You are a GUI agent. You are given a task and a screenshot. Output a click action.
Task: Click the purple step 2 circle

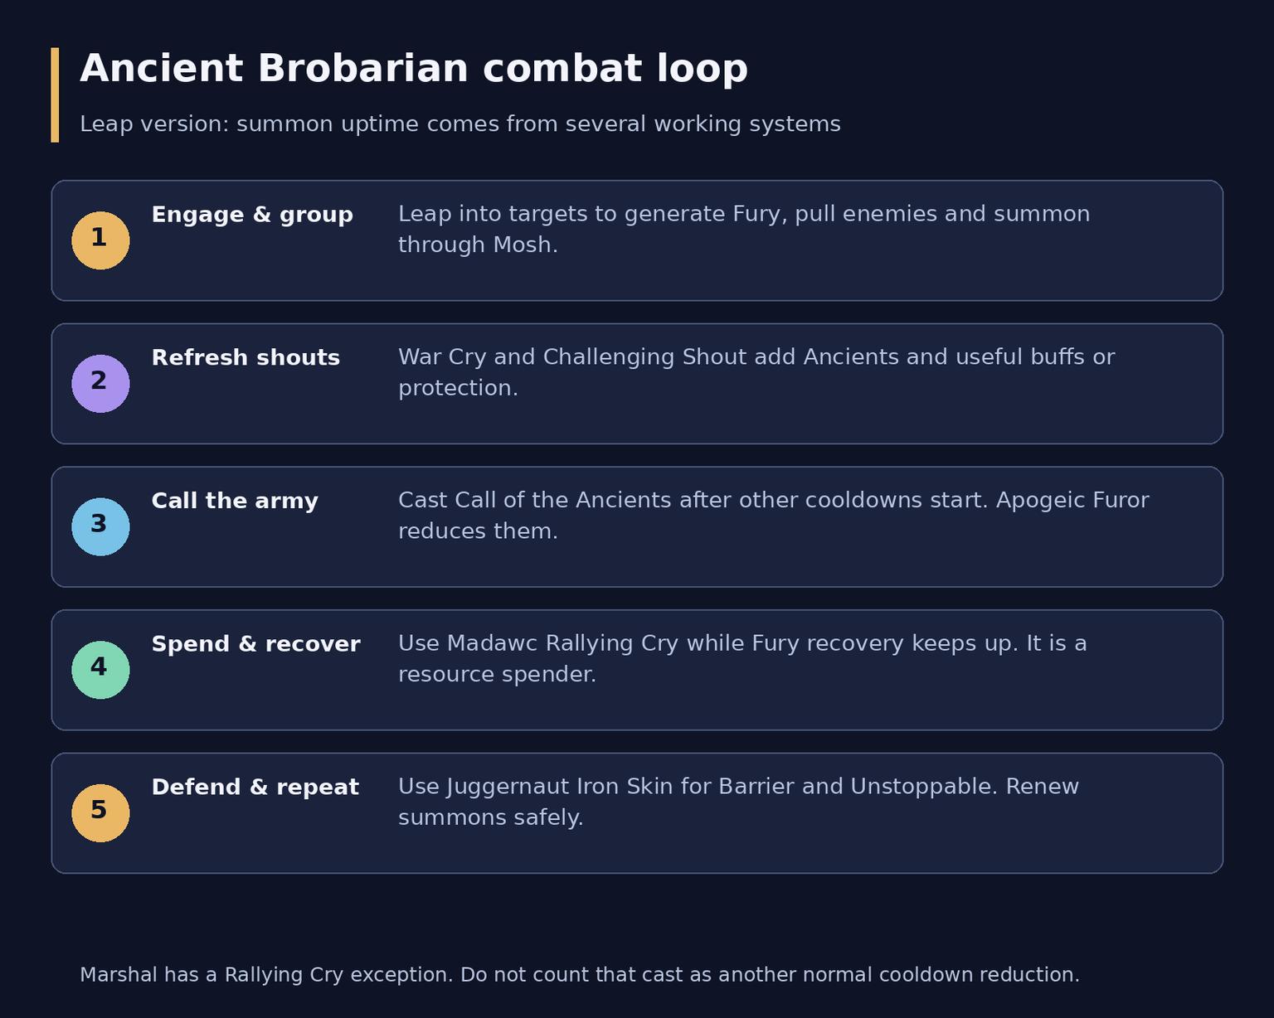[x=100, y=384]
